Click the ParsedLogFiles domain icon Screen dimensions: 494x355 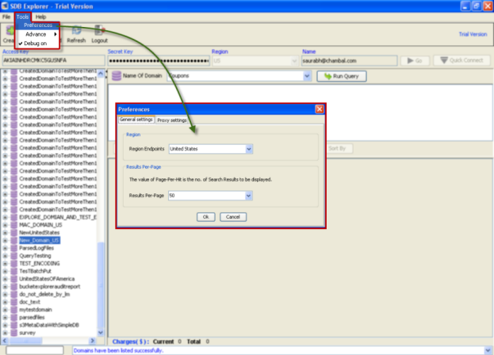point(13,248)
